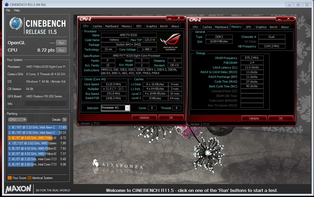Click the CAS# Latency value 11.0 clocks
314x197 pixels.
(252, 68)
